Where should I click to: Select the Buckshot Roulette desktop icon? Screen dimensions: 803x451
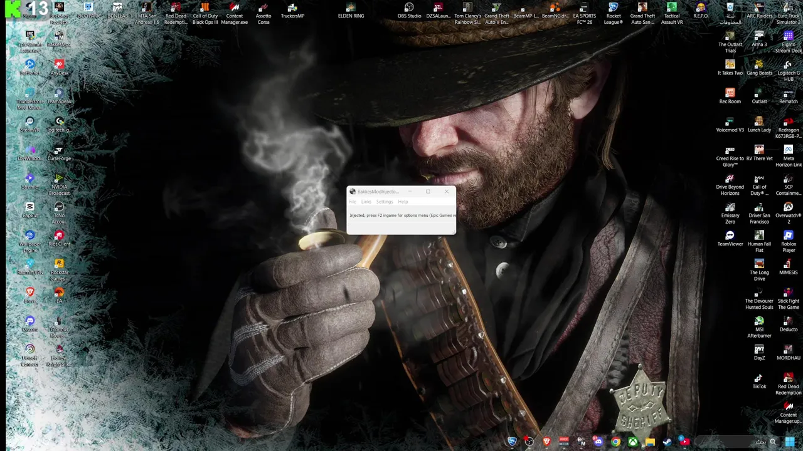(59, 13)
